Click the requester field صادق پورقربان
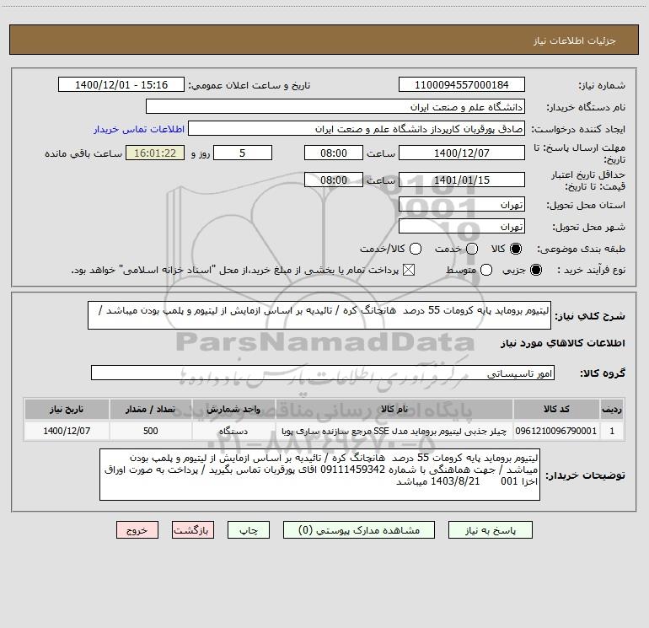This screenshot has height=628, width=649. click(x=357, y=128)
